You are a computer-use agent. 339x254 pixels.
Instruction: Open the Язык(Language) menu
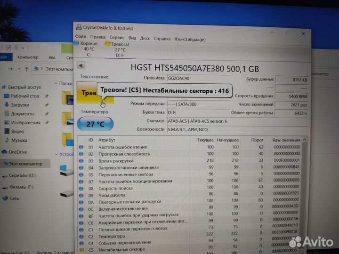[190, 40]
